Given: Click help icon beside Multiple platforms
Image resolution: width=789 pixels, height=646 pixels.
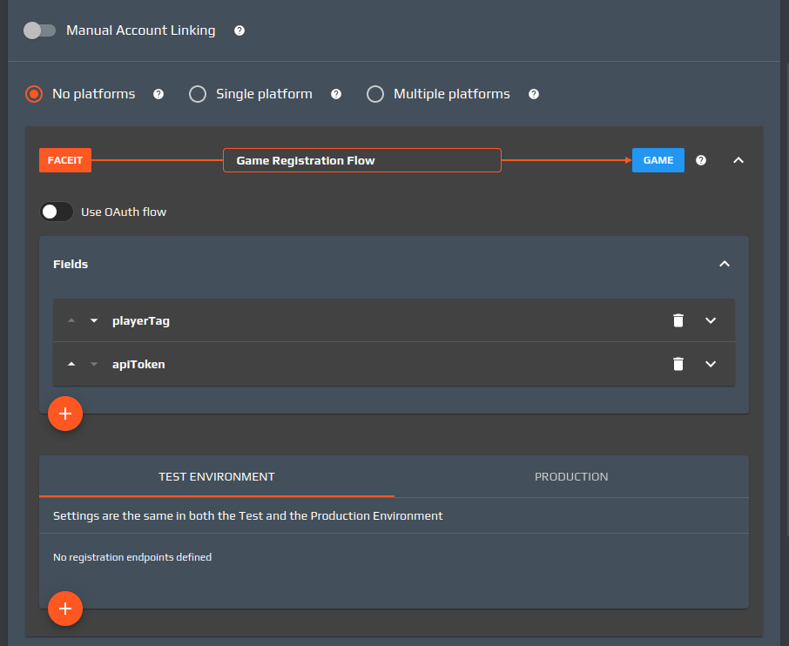Looking at the screenshot, I should (534, 94).
